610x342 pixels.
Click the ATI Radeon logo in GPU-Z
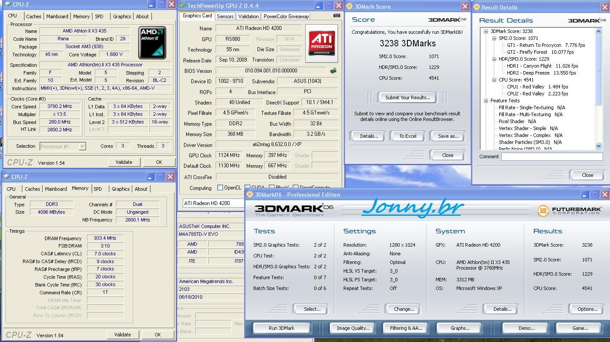tap(321, 43)
